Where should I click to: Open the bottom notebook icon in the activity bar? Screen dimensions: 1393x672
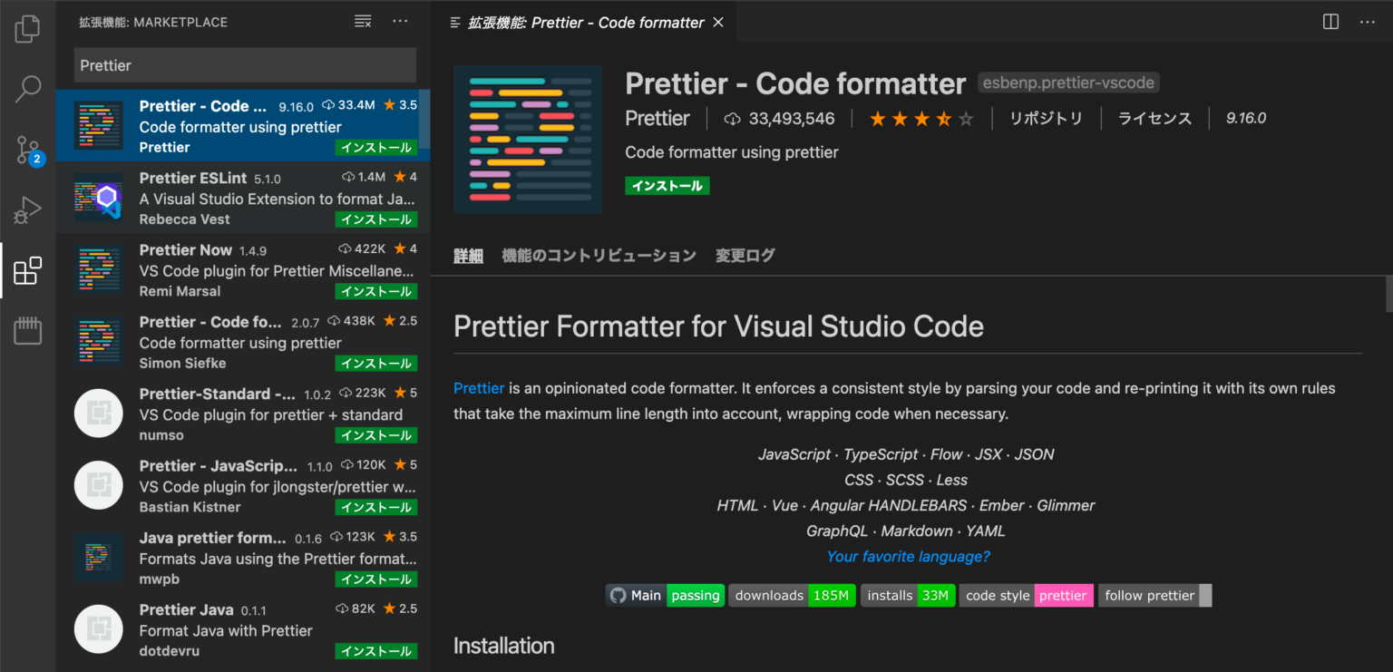[27, 330]
